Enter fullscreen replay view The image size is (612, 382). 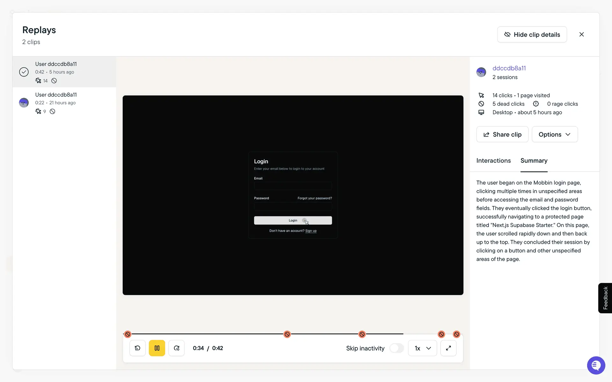tap(448, 348)
